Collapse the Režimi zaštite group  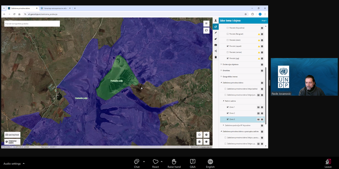coord(223,101)
